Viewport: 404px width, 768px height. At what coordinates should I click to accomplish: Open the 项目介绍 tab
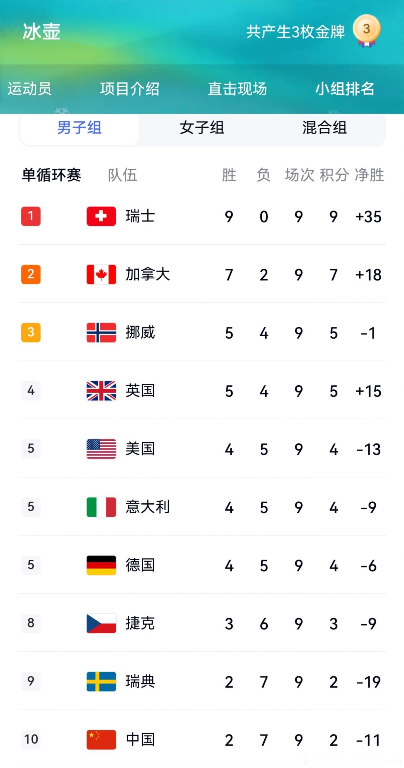pos(129,89)
